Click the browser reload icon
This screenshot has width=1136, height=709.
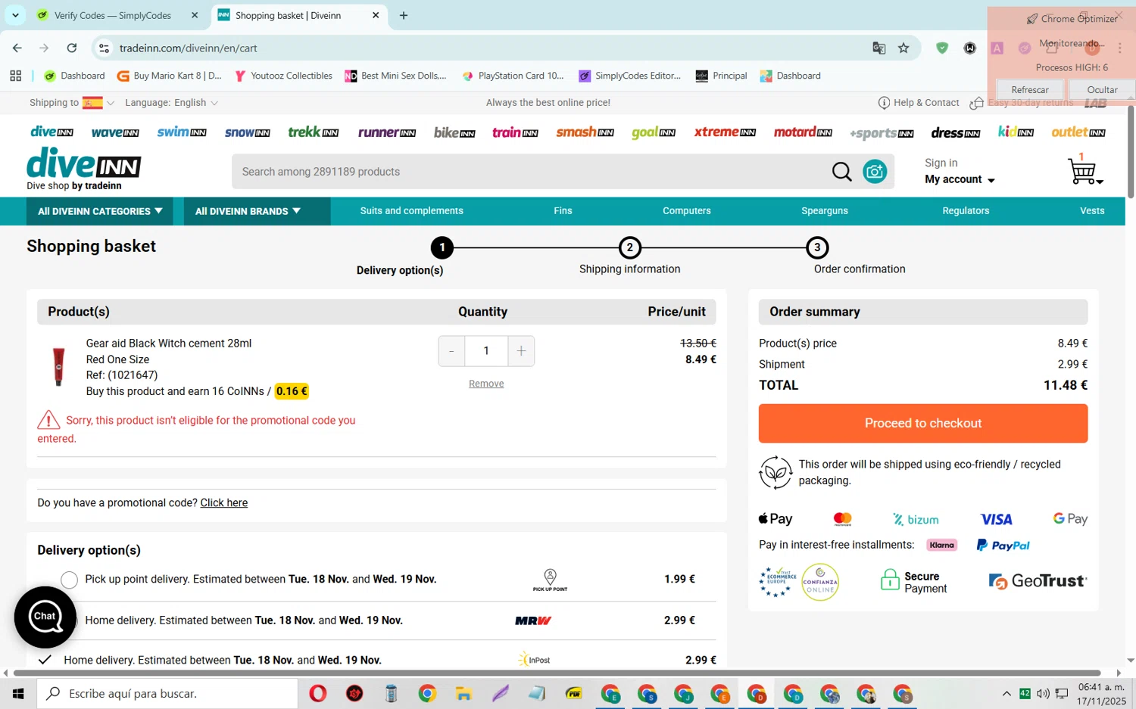click(x=71, y=48)
